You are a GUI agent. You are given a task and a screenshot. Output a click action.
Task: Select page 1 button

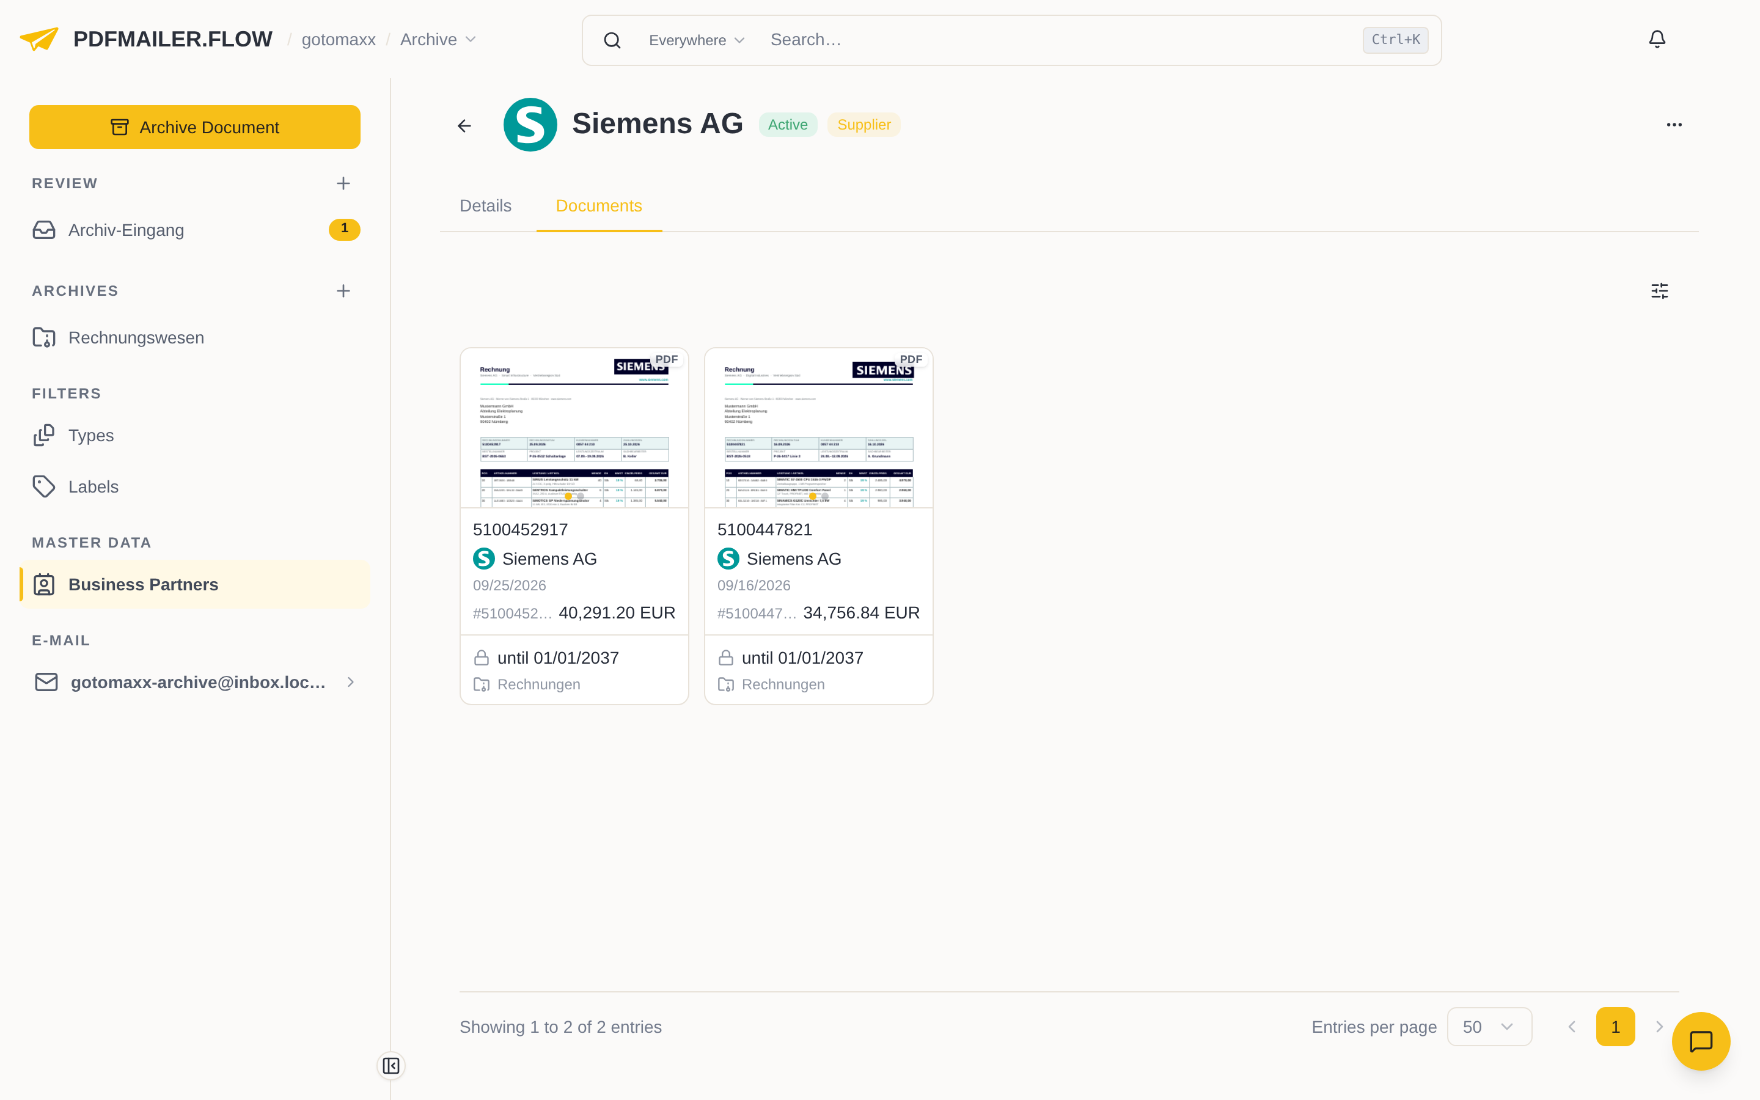click(1615, 1027)
